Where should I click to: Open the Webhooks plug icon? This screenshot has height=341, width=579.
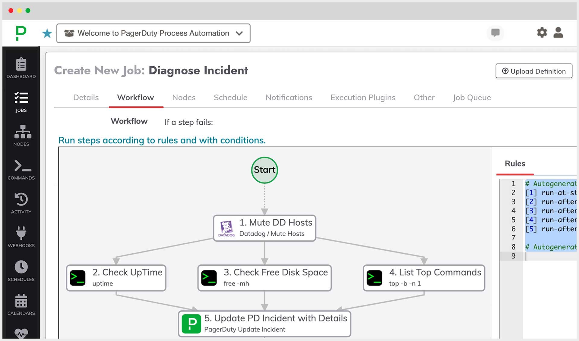tap(21, 237)
